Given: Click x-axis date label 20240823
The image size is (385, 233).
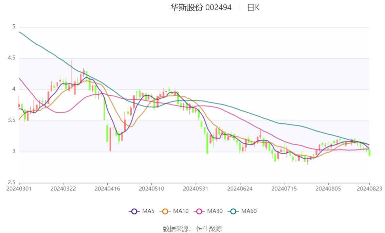Looking at the screenshot, I should click(x=369, y=189).
